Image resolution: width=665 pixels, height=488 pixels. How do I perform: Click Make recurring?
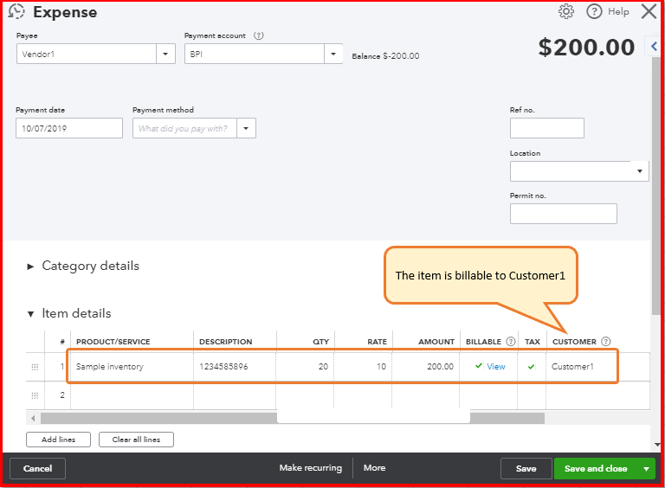[x=311, y=468]
